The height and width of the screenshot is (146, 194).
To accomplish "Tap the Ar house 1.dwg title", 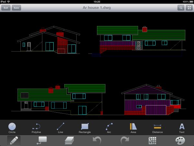I will [x=97, y=7].
